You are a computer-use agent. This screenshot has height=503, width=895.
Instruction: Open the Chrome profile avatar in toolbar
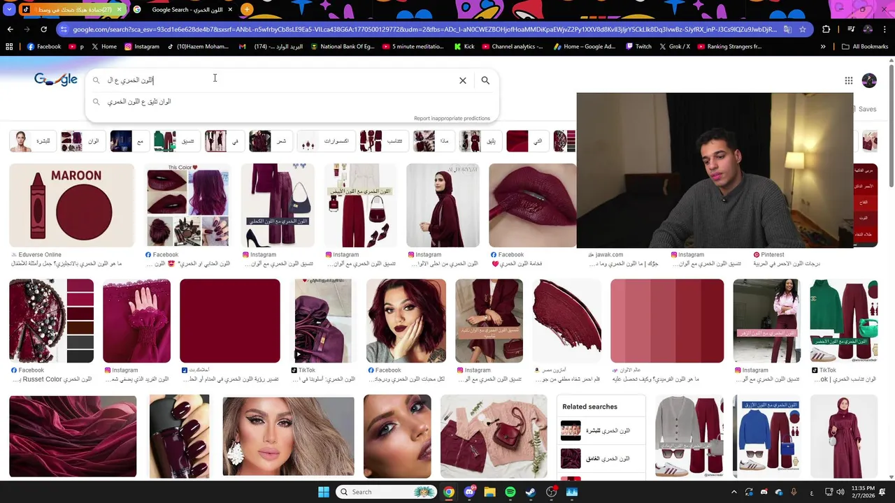868,29
